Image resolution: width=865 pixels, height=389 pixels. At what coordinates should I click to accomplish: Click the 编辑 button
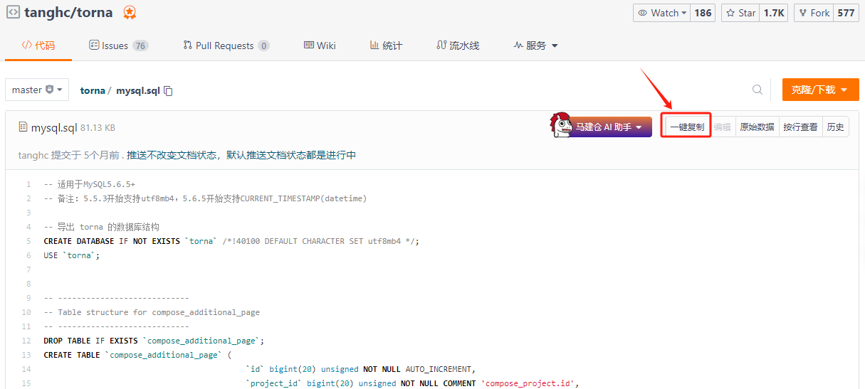click(722, 127)
